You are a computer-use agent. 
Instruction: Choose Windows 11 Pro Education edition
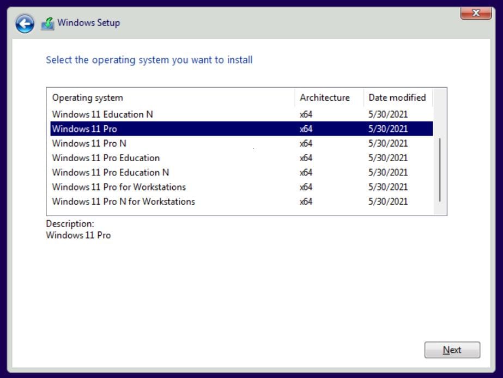241,158
